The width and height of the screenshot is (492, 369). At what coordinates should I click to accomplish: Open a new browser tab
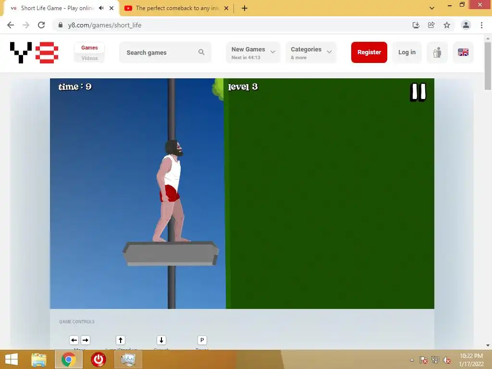click(x=245, y=8)
